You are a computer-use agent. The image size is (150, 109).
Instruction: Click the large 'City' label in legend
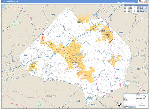(145, 96)
